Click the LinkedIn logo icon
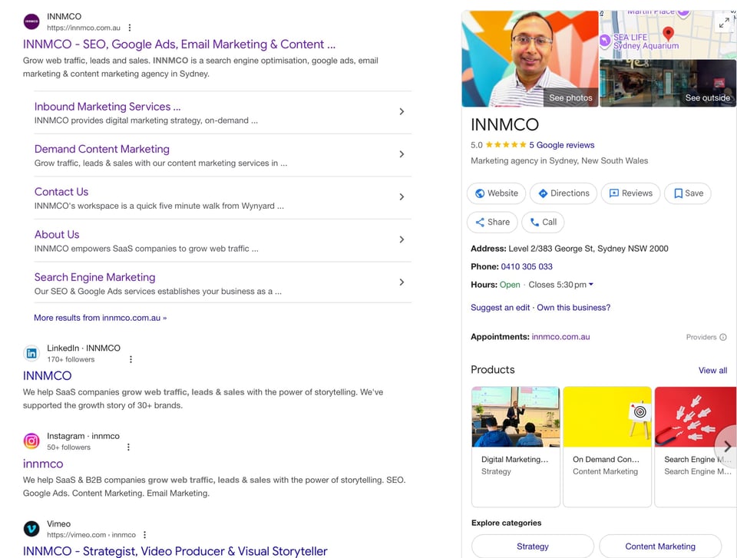Viewport: 737px width, 558px height. [x=31, y=353]
